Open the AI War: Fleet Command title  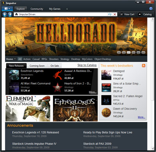35,84
